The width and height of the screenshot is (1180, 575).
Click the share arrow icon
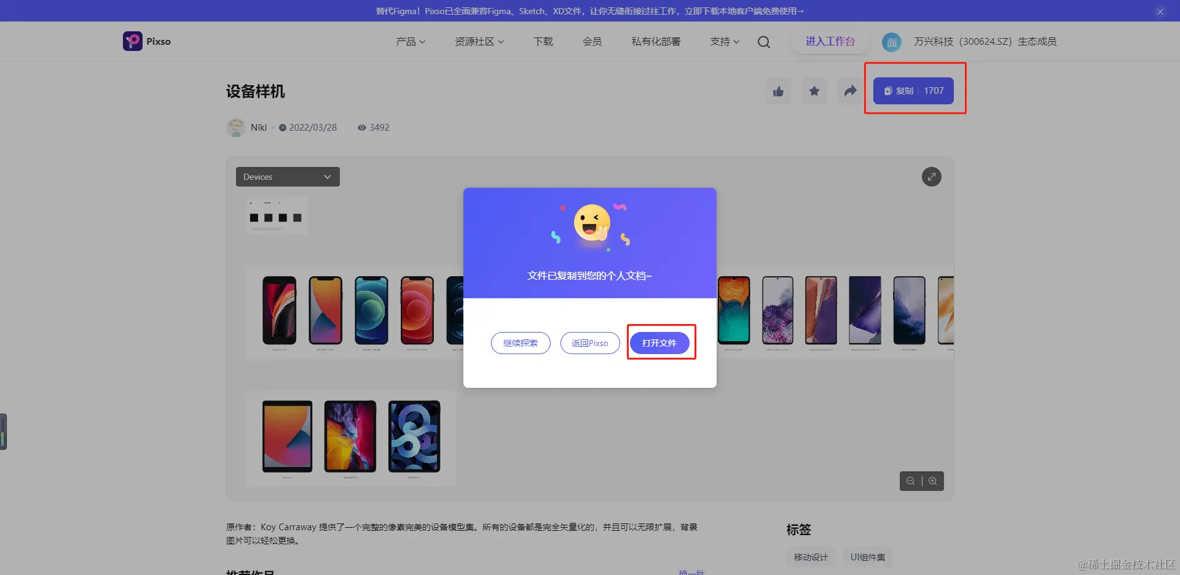850,91
